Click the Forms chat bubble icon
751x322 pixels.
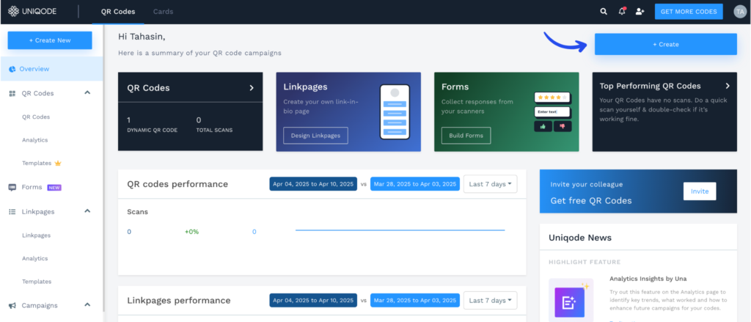[x=12, y=187]
